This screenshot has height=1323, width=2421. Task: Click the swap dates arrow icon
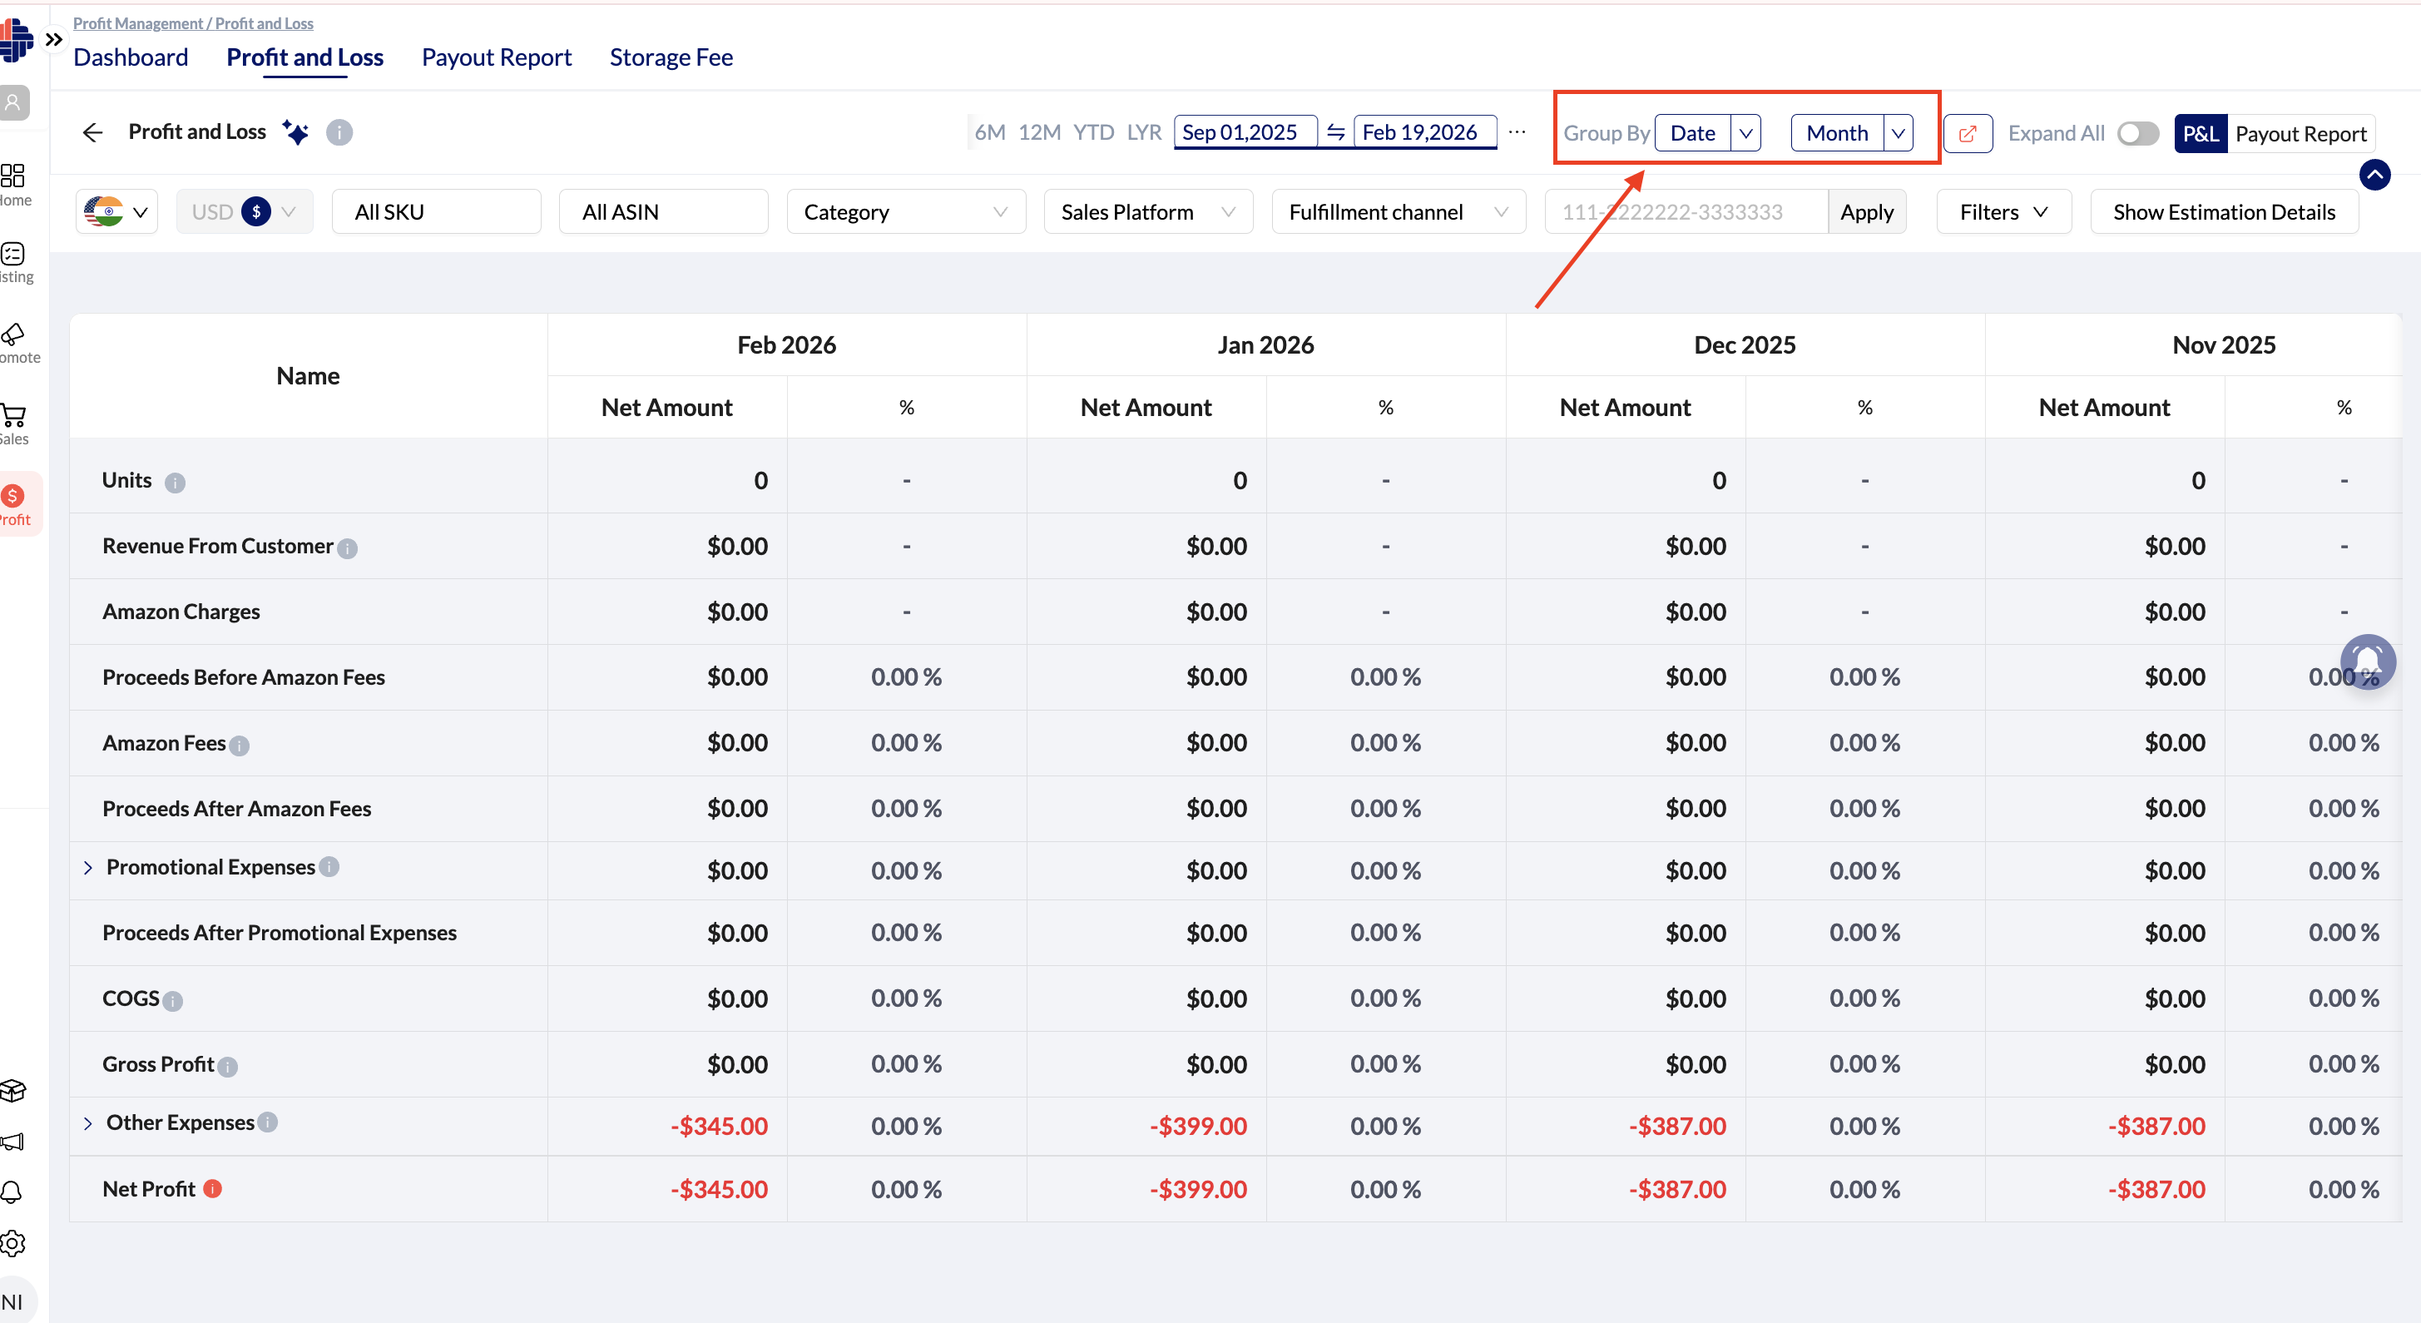[1335, 132]
